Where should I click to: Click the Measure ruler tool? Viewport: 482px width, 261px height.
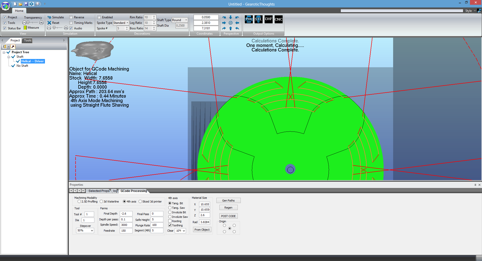(x=31, y=28)
